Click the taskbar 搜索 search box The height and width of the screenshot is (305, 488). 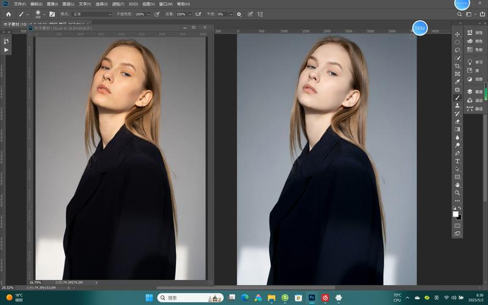point(190,298)
